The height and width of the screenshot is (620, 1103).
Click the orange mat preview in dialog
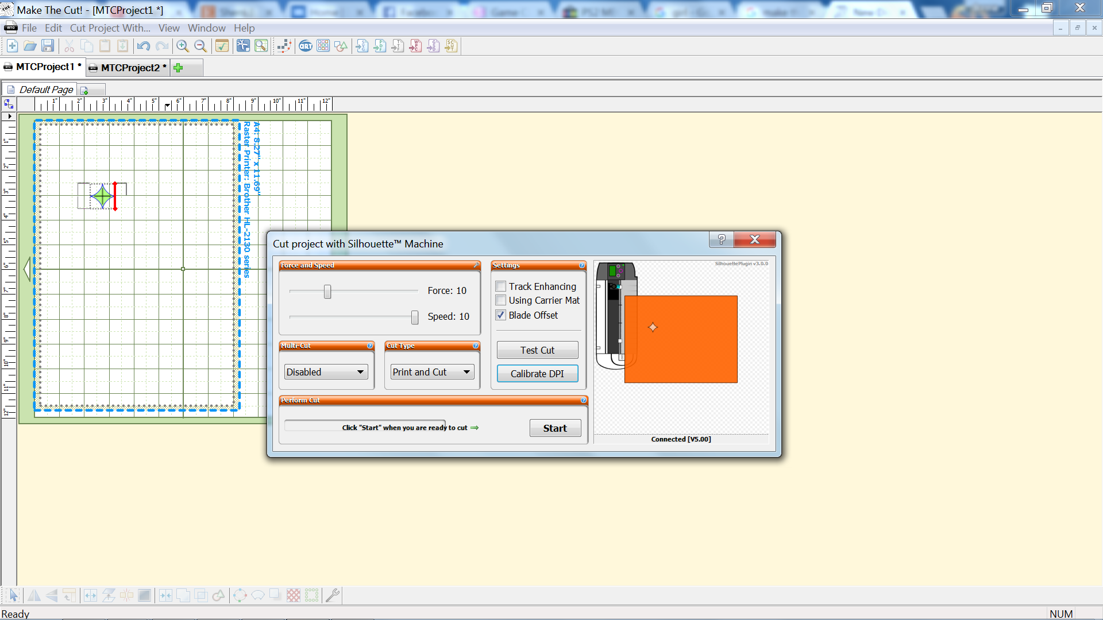(681, 339)
